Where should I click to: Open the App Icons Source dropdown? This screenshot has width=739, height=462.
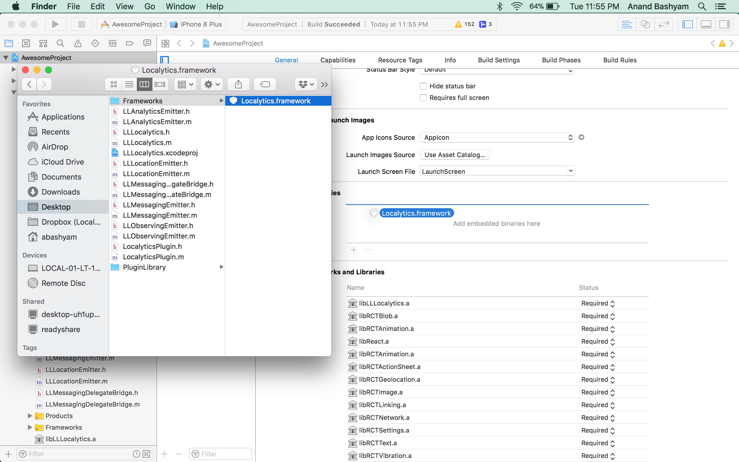click(570, 137)
